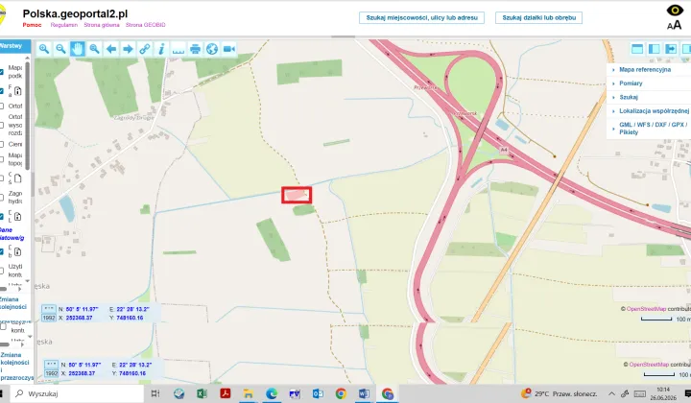Screen dimensions: 691x403
Task: Select the zoom out magnifier tool
Action: pos(60,49)
